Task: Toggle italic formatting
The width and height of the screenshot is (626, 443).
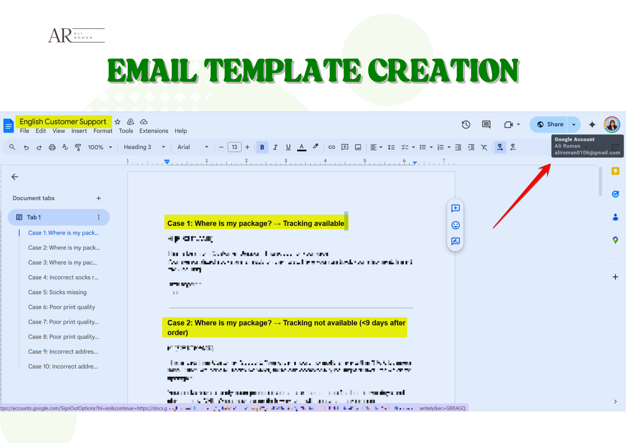Action: coord(275,147)
